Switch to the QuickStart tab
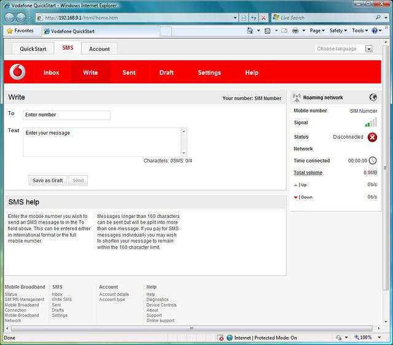 pos(33,49)
